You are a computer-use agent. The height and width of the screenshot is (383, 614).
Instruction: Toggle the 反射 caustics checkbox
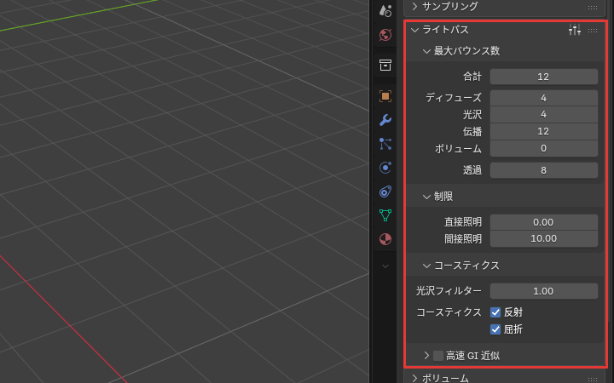[495, 312]
